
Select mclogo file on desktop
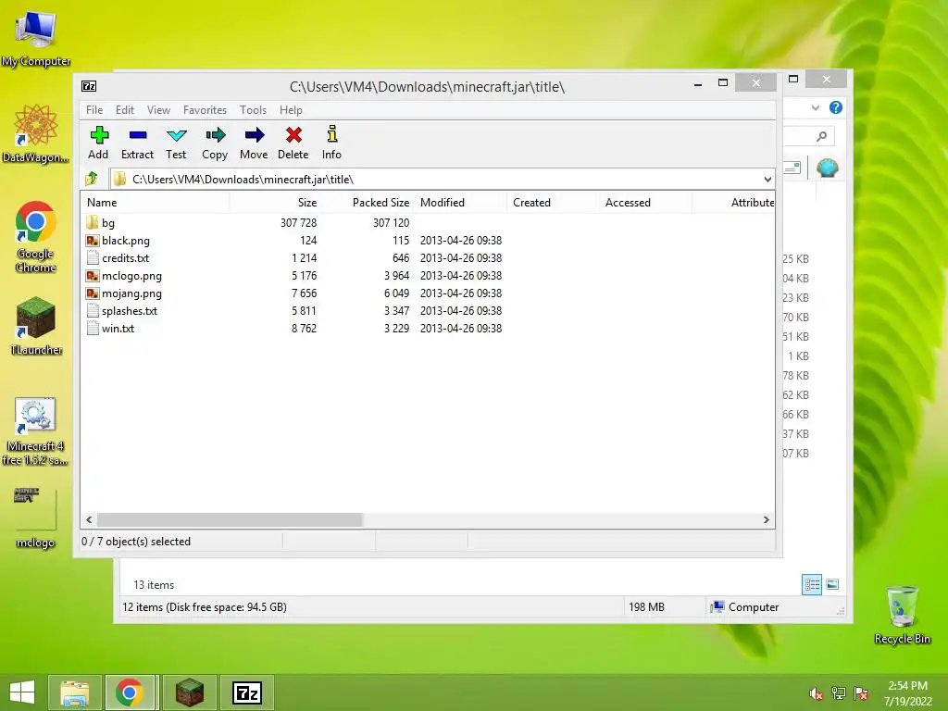(x=35, y=518)
